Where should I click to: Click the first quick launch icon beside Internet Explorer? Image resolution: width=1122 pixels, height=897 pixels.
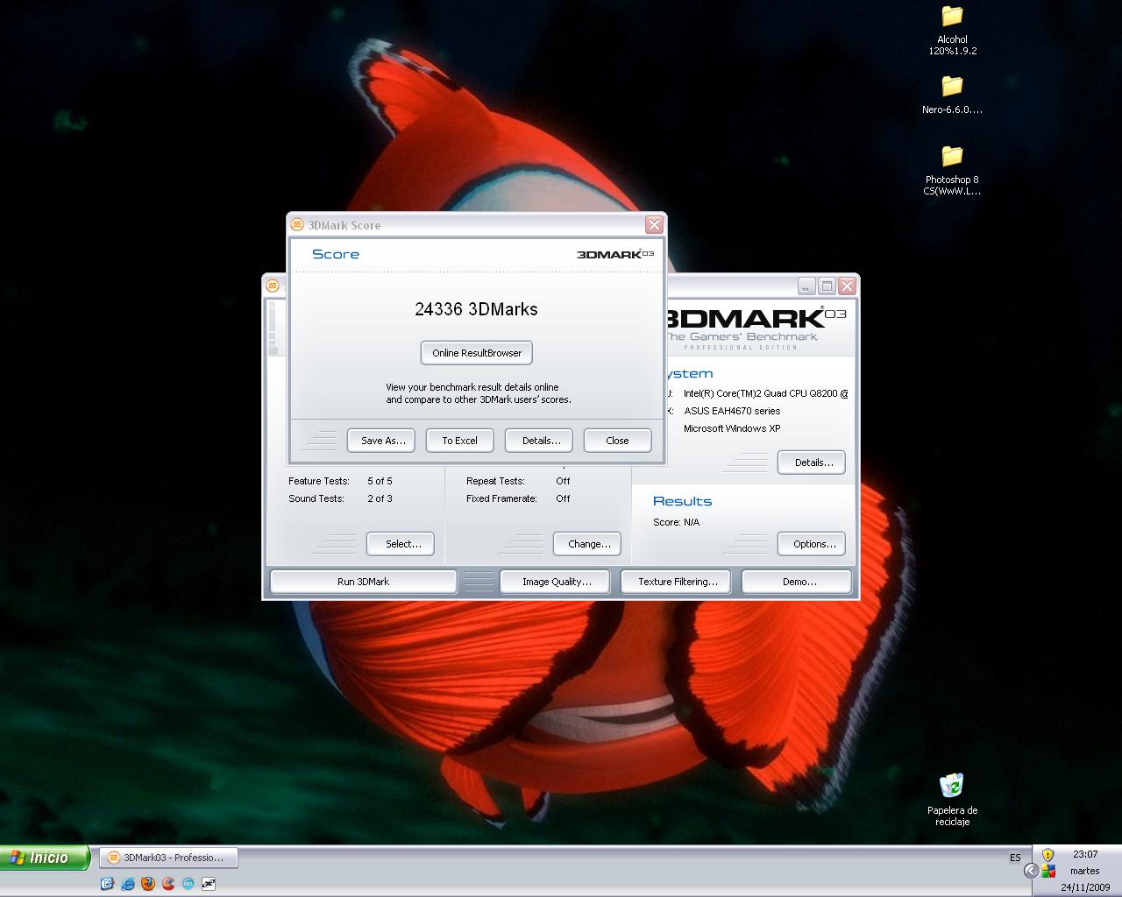[107, 884]
